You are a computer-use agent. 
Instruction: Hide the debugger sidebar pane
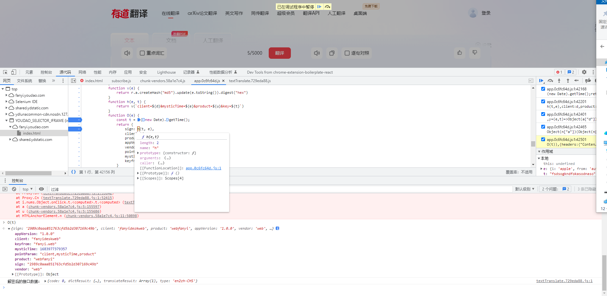531,81
